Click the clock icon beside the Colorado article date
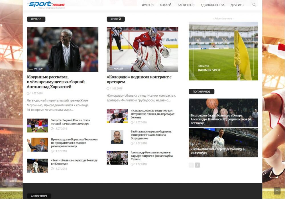This screenshot has height=199, width=285. pos(108,88)
